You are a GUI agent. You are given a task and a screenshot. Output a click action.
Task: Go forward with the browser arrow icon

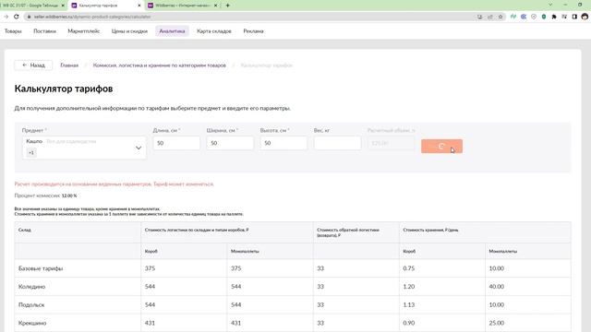6,17
